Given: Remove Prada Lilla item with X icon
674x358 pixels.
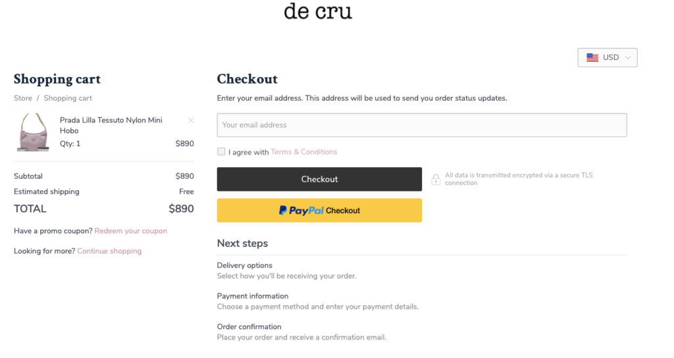Looking at the screenshot, I should click(x=191, y=120).
